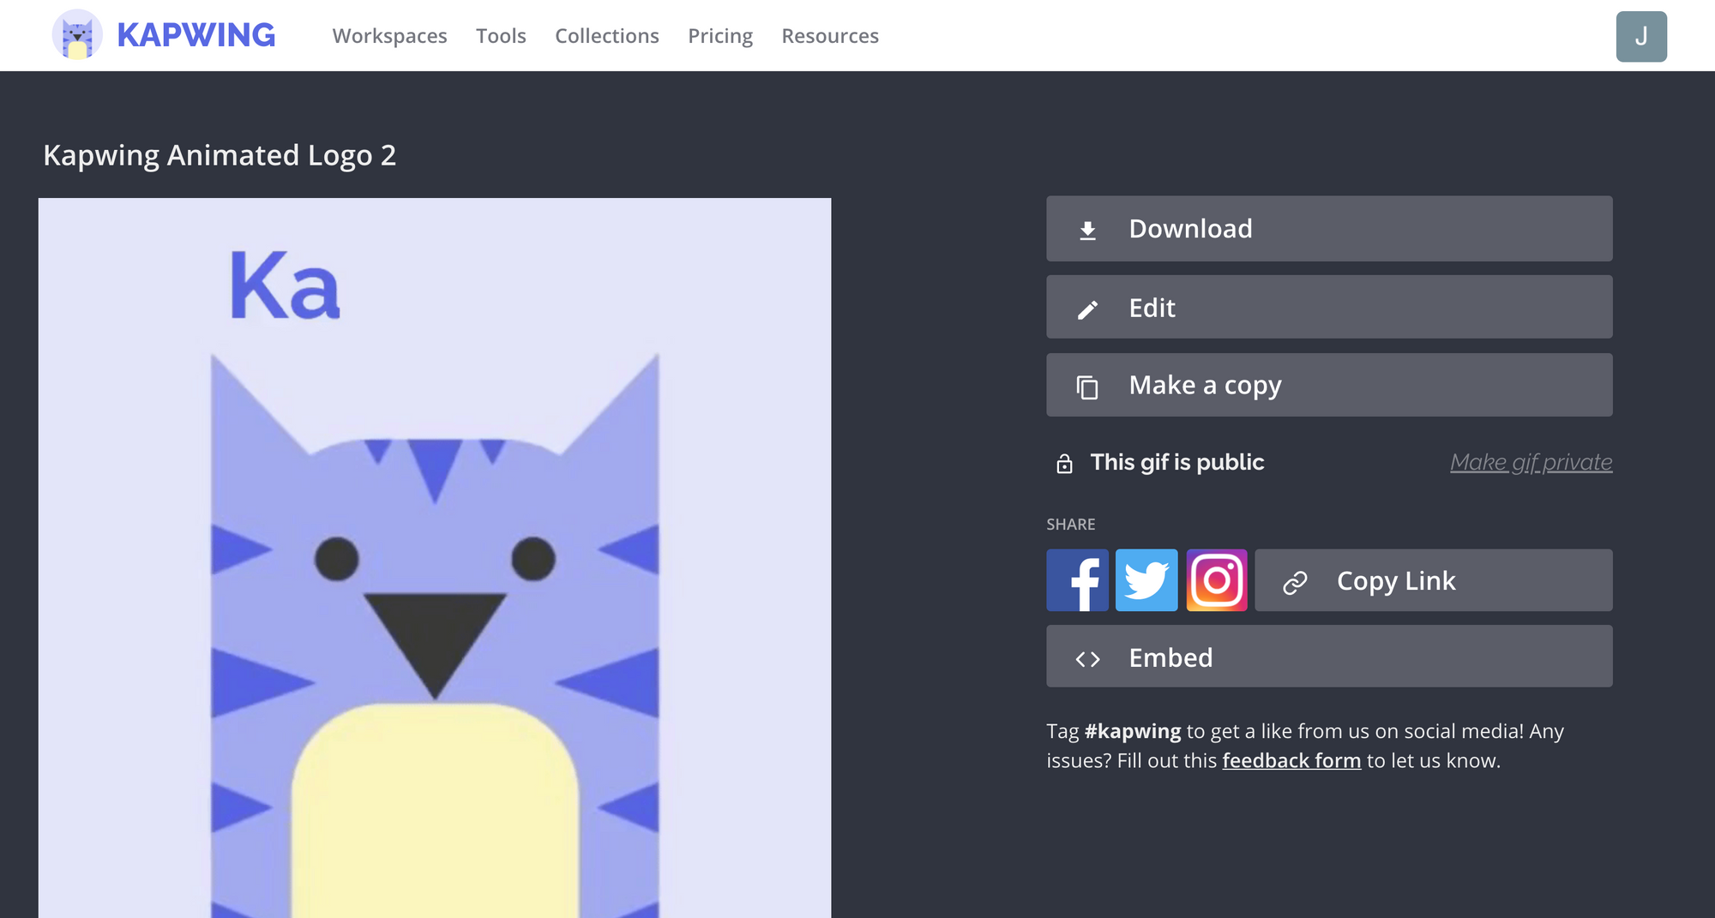Viewport: 1715px width, 918px height.
Task: Click the pencil edit icon
Action: (x=1087, y=309)
